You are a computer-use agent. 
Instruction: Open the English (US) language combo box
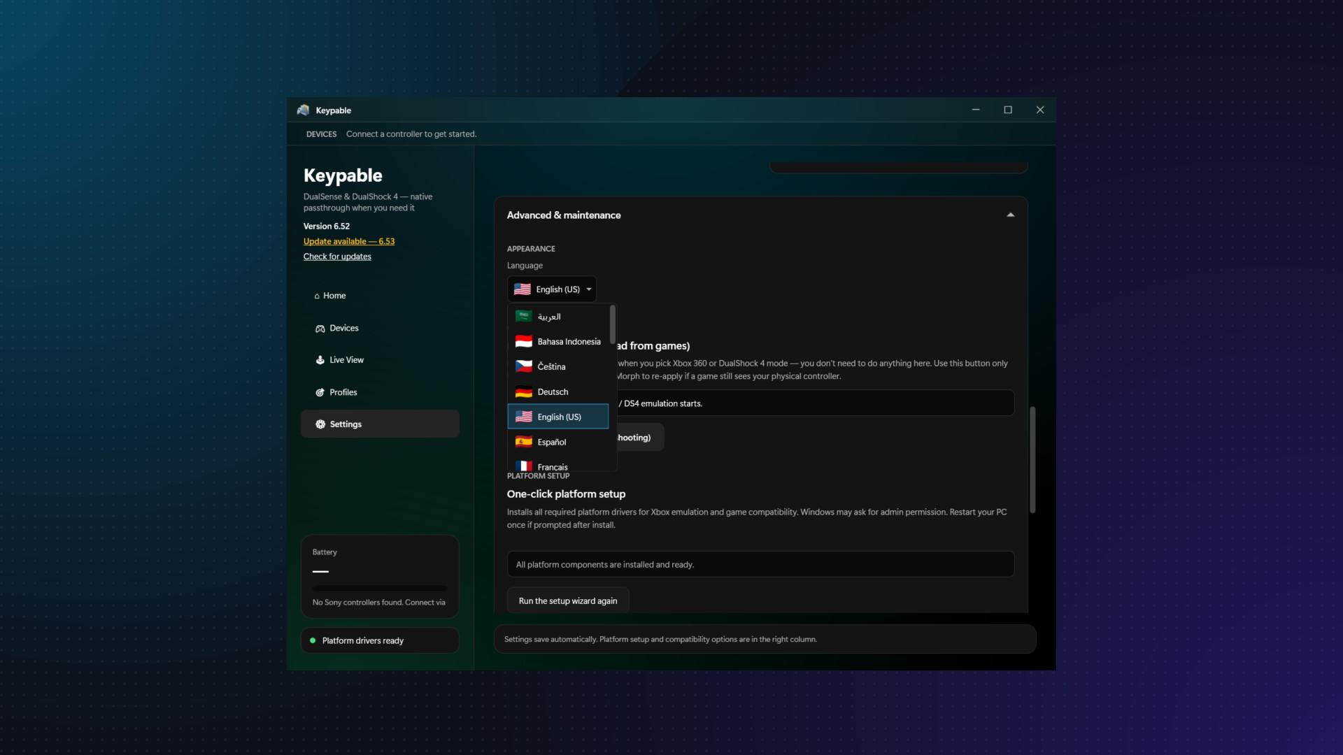click(552, 289)
